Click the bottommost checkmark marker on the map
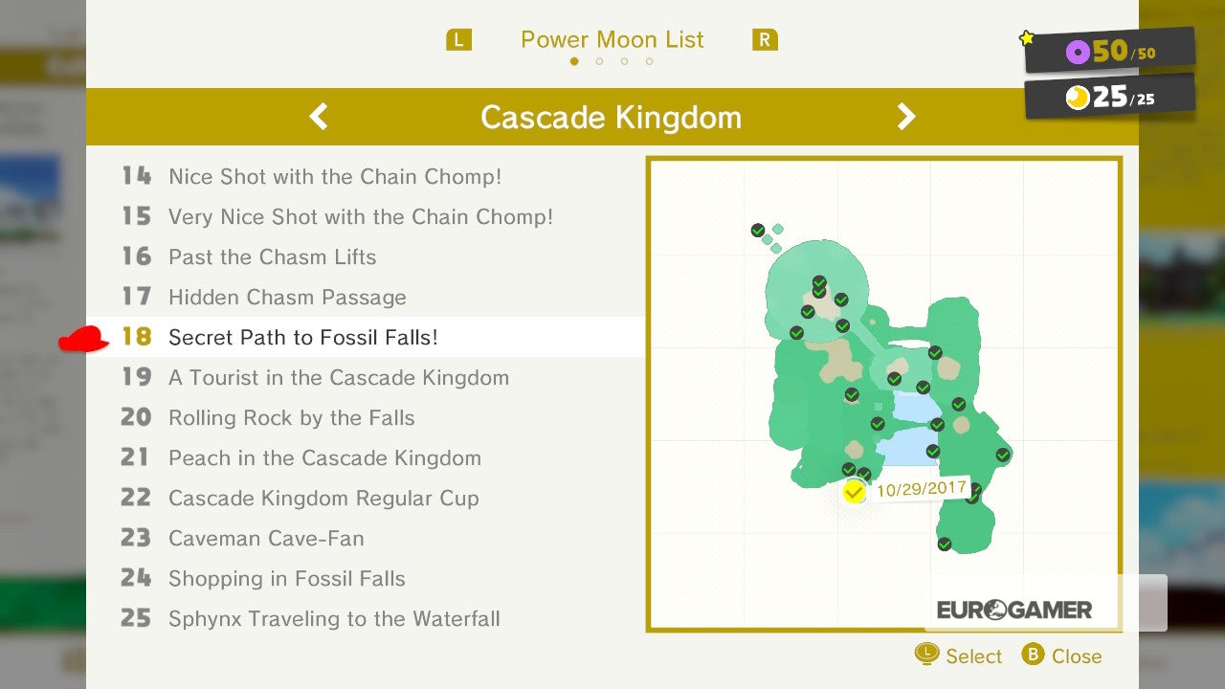The image size is (1225, 689). (x=945, y=544)
